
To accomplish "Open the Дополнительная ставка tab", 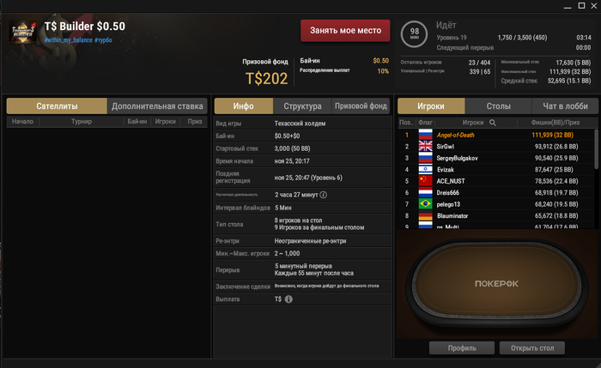I will pyautogui.click(x=157, y=106).
